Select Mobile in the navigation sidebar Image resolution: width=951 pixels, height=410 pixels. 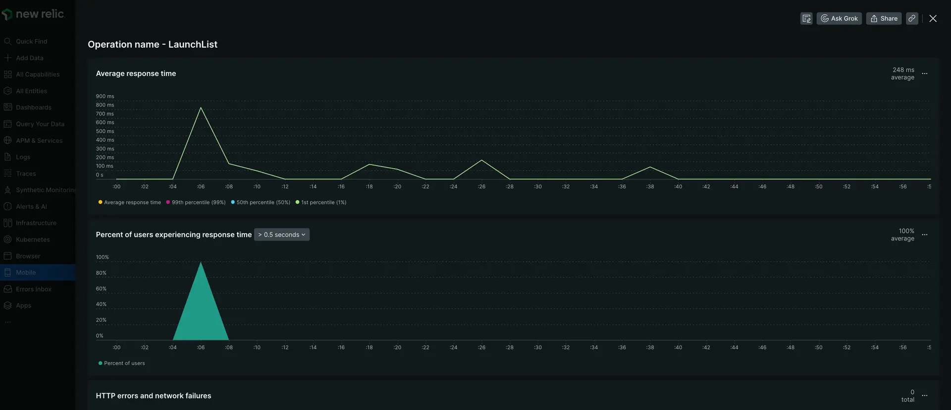pyautogui.click(x=26, y=273)
